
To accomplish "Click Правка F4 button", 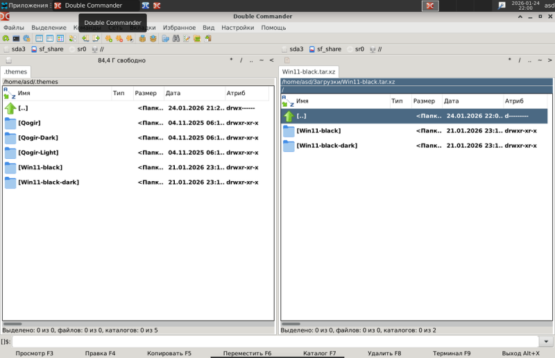I will click(x=100, y=353).
